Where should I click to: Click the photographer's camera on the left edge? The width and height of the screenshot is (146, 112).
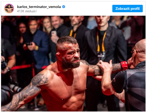[x=4, y=66]
